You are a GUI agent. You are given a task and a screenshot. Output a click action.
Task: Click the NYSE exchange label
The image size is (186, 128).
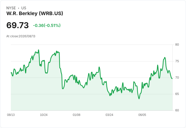coord(11,8)
